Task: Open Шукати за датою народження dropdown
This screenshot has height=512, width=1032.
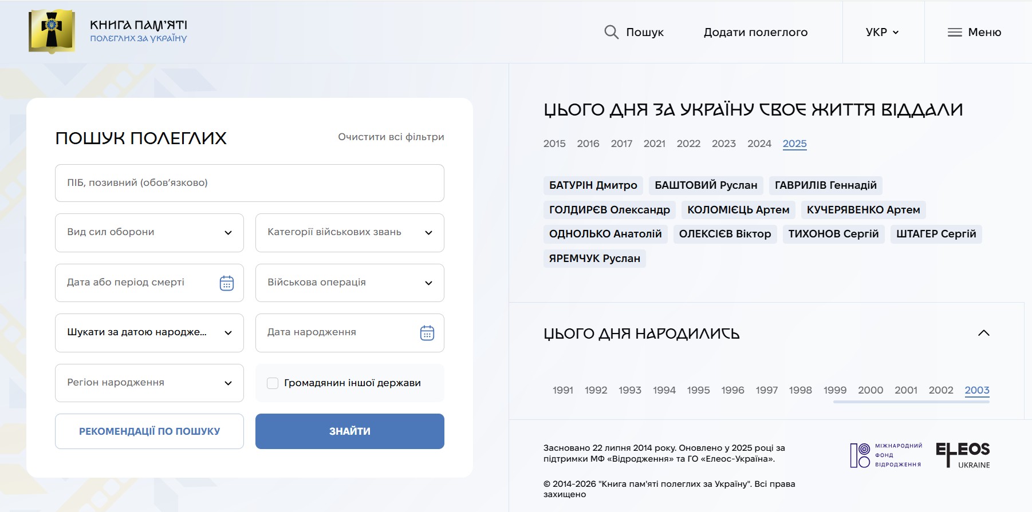Action: point(149,332)
